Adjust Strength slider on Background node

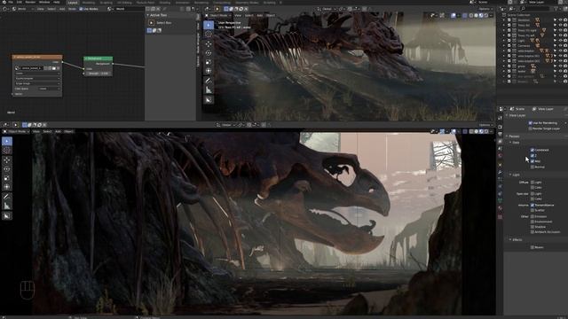[x=99, y=74]
